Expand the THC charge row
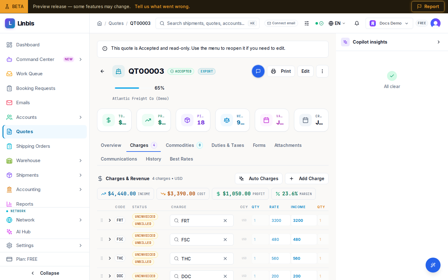The image size is (448, 280). tap(110, 258)
